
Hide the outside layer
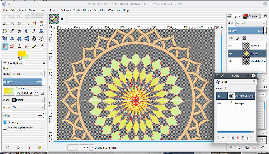click(231, 45)
